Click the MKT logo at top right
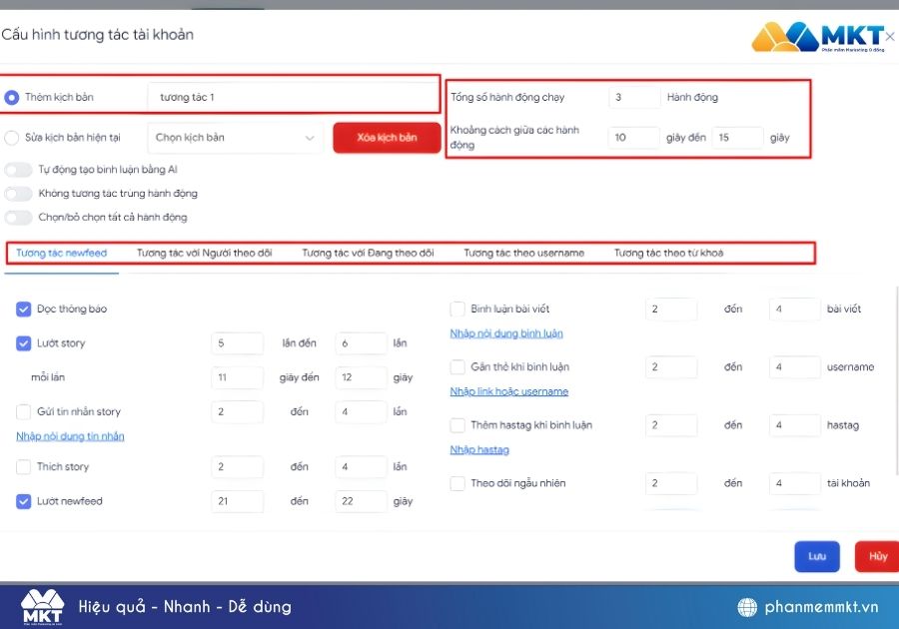This screenshot has width=899, height=629. point(818,37)
